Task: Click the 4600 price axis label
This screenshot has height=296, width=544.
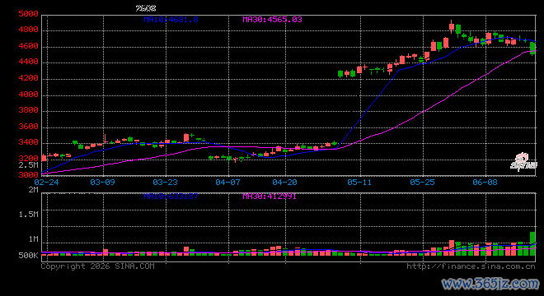Action: click(29, 46)
